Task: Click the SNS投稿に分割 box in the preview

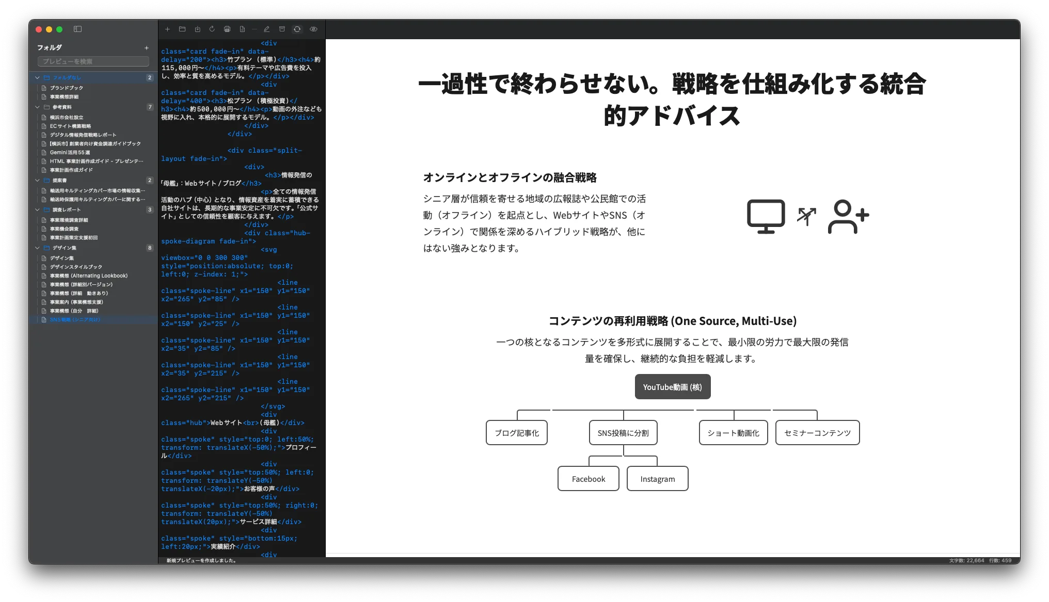Action: click(623, 433)
